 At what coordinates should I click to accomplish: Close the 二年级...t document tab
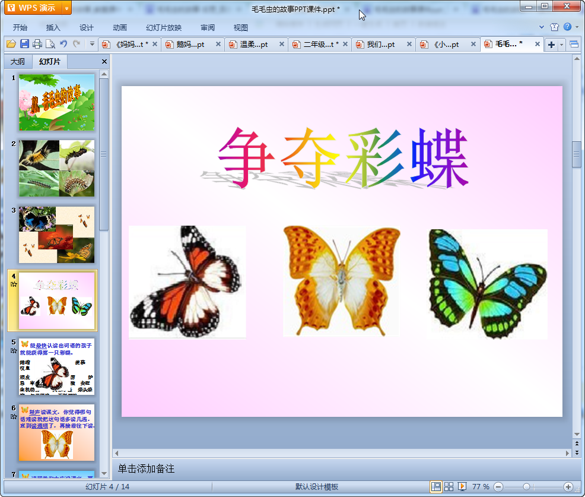pos(345,44)
